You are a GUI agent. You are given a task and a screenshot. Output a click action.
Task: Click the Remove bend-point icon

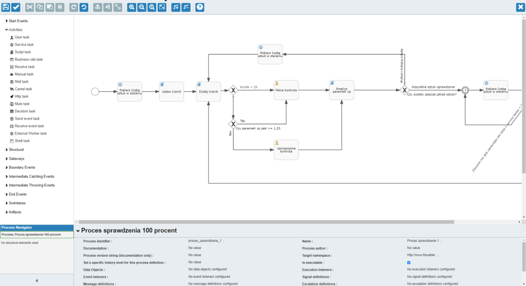pos(186,7)
